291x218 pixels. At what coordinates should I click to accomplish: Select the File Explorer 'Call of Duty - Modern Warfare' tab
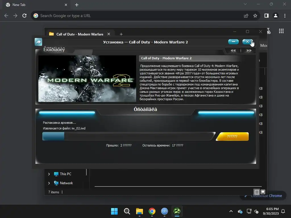click(x=80, y=34)
